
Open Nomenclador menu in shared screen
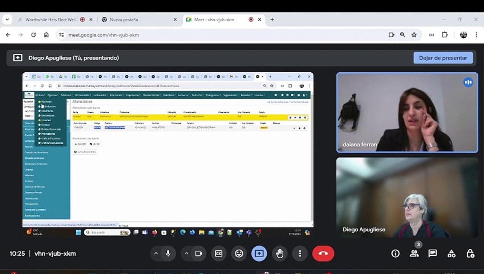click(83, 95)
